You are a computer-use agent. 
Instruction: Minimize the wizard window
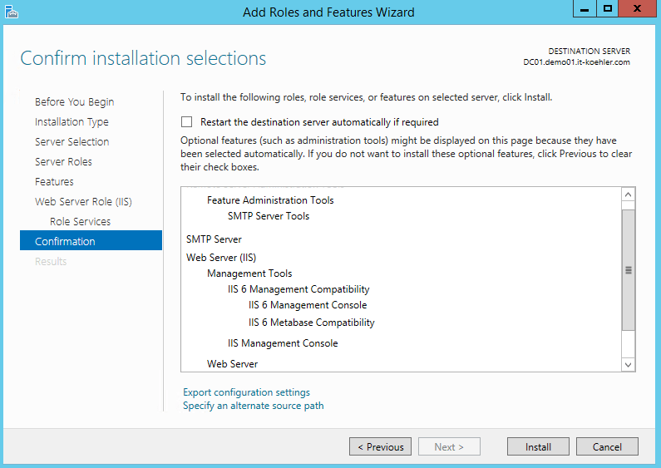pyautogui.click(x=584, y=8)
